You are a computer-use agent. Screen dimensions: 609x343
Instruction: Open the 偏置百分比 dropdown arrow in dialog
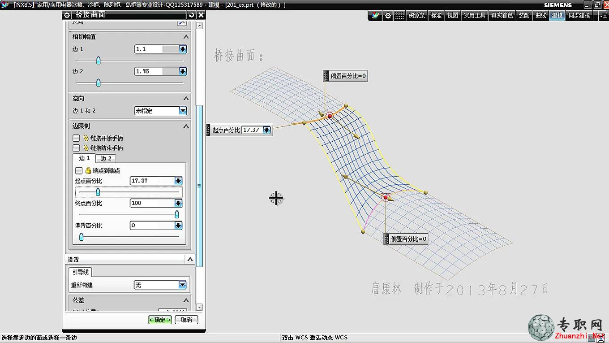click(x=178, y=226)
